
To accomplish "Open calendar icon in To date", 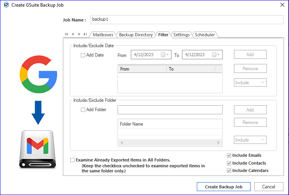I will pyautogui.click(x=214, y=55).
